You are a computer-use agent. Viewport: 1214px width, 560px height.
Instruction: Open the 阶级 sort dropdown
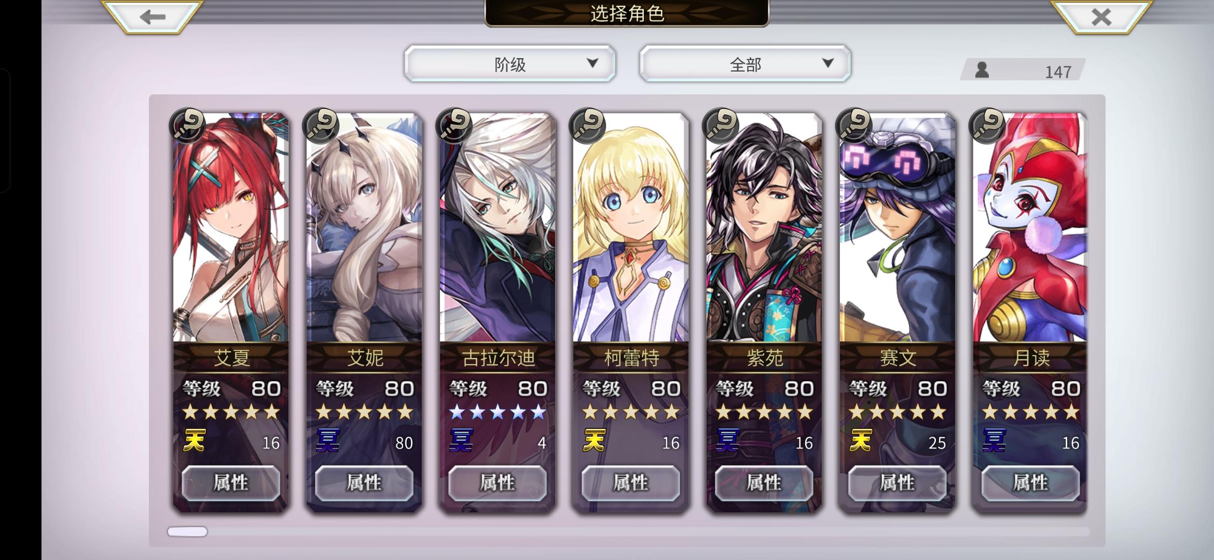tap(510, 64)
